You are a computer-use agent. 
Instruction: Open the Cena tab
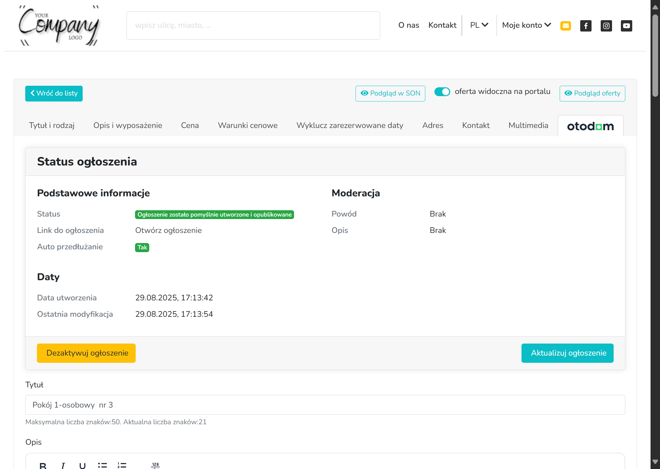(190, 125)
